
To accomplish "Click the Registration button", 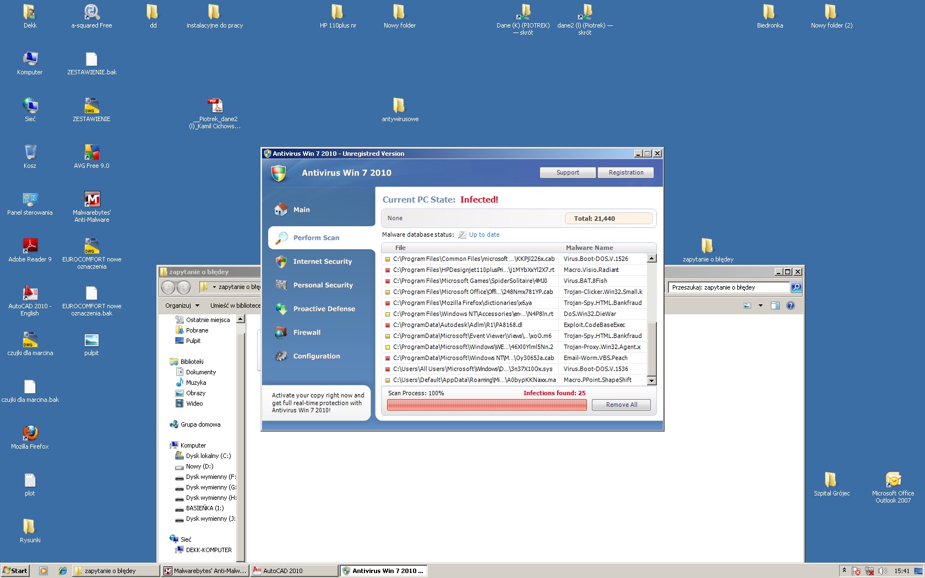I will click(x=625, y=172).
